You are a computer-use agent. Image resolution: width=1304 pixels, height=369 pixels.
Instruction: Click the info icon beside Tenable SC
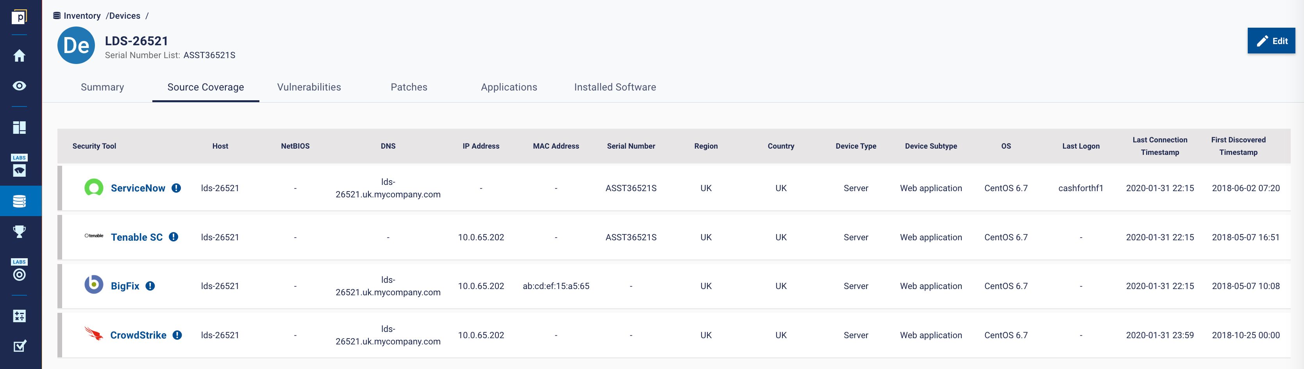173,237
